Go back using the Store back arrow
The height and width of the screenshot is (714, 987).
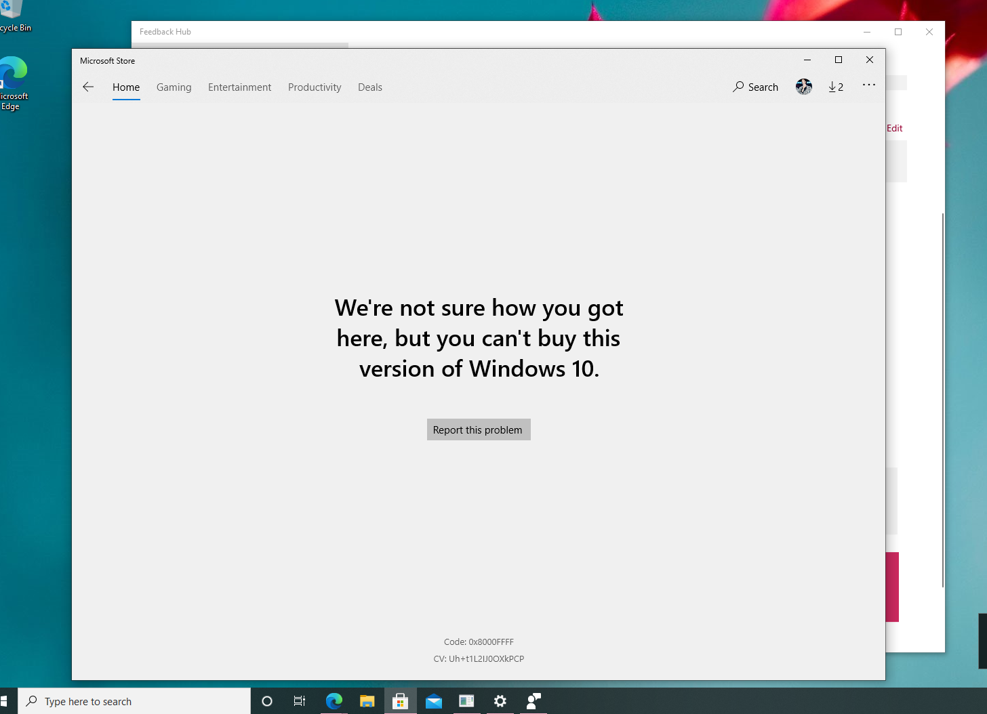88,87
